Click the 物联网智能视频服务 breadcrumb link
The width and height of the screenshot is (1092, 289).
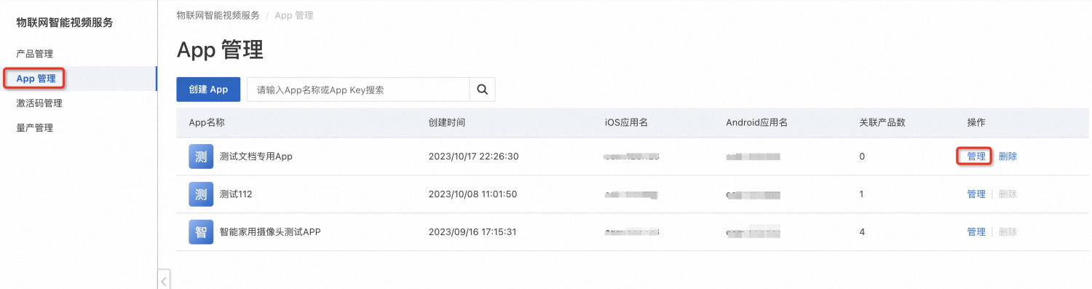coord(218,15)
